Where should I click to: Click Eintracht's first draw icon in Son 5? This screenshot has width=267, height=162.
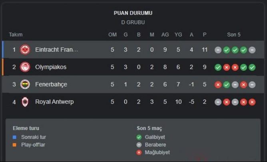pyautogui.click(x=218, y=50)
